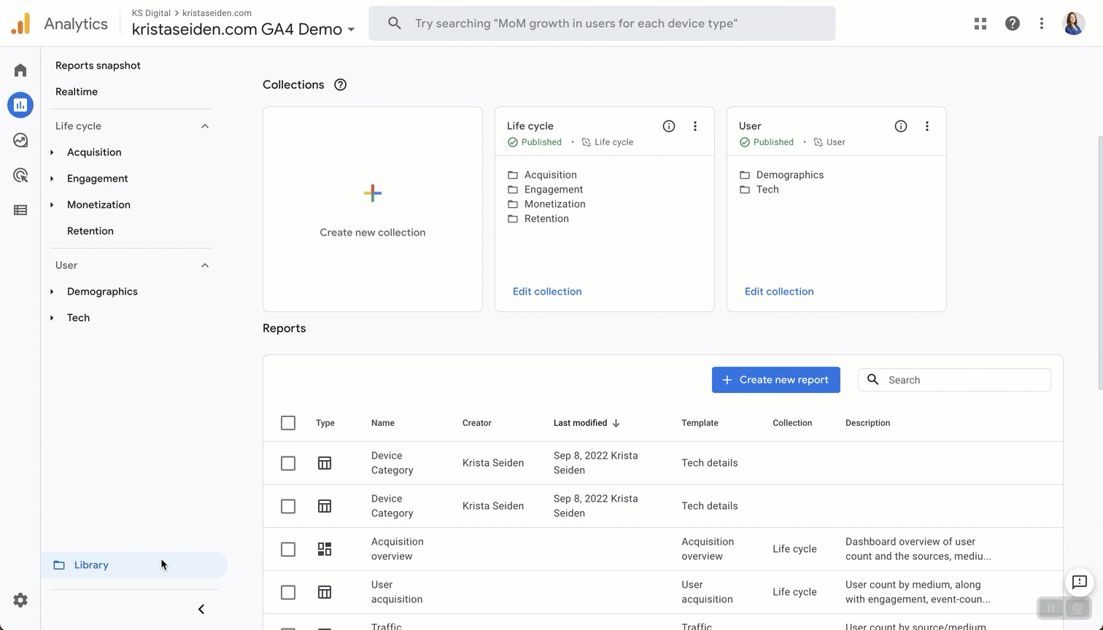Collapse the Life cycle section in sidebar
The height and width of the screenshot is (630, 1103).
tap(205, 126)
